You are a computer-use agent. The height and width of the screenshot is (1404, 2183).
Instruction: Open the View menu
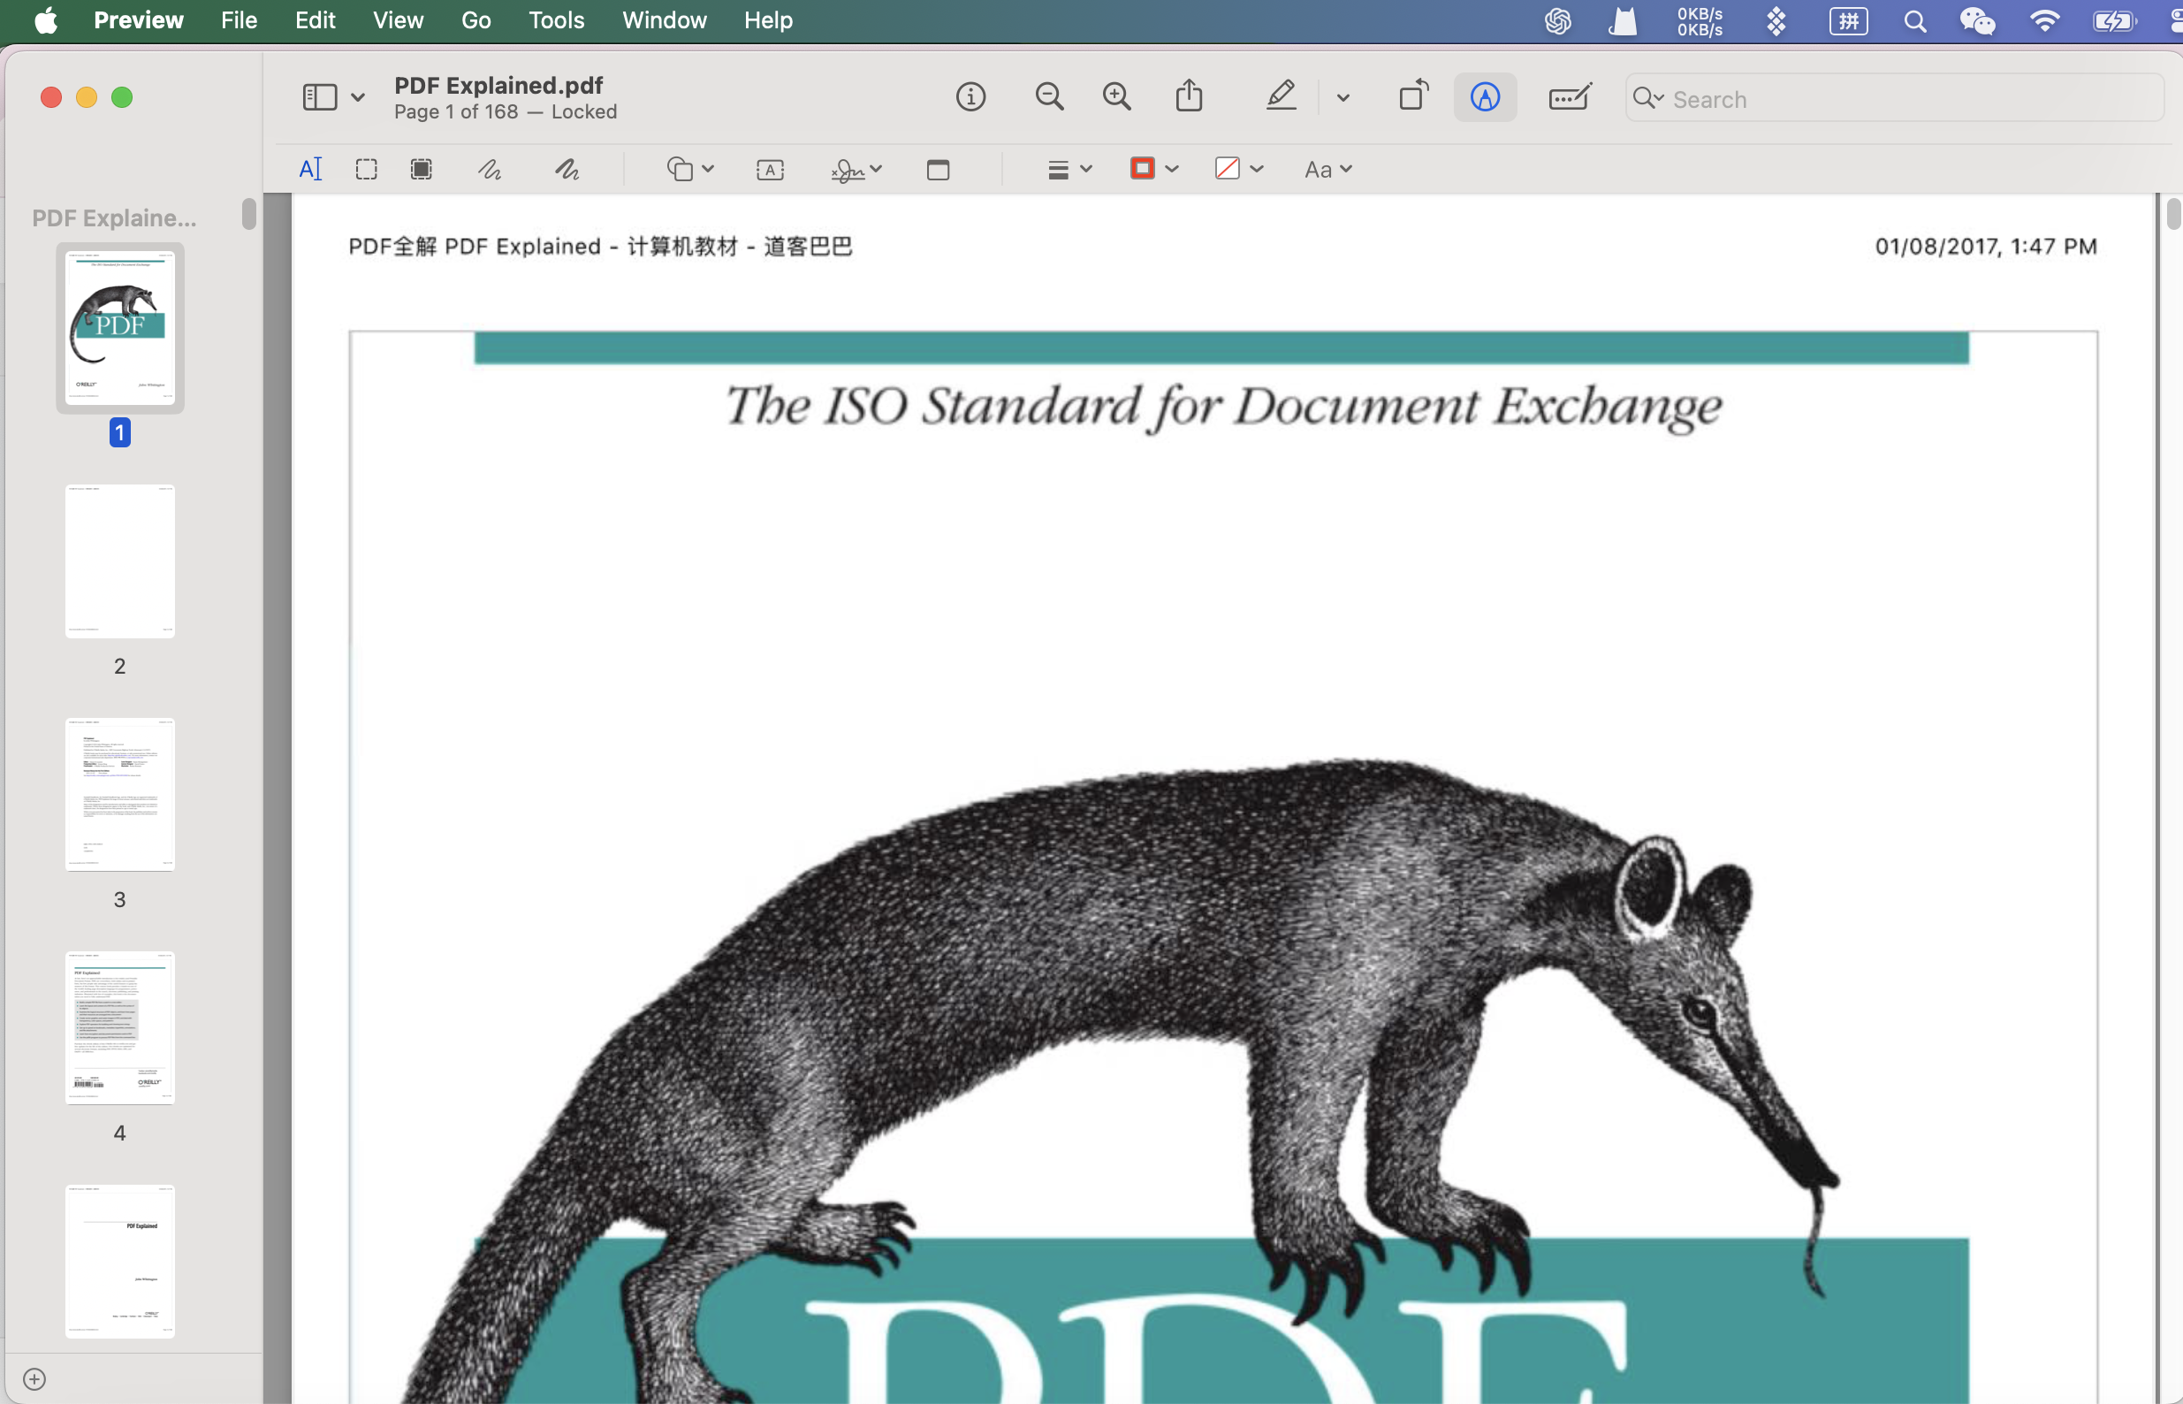[398, 20]
